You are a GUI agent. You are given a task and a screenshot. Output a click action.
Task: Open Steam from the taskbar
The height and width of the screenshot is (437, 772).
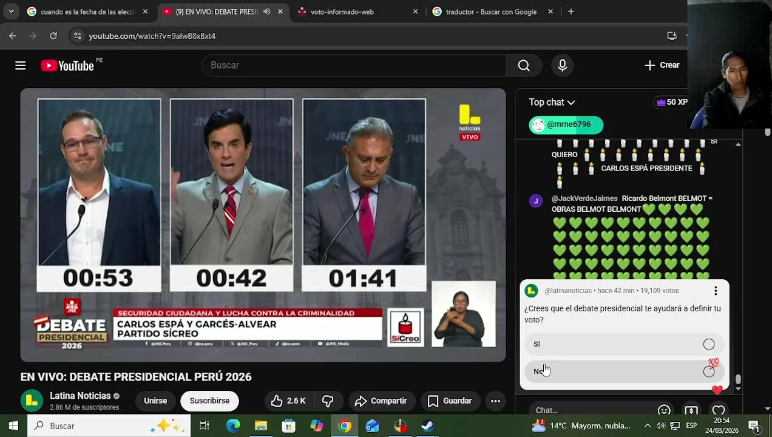coord(428,426)
